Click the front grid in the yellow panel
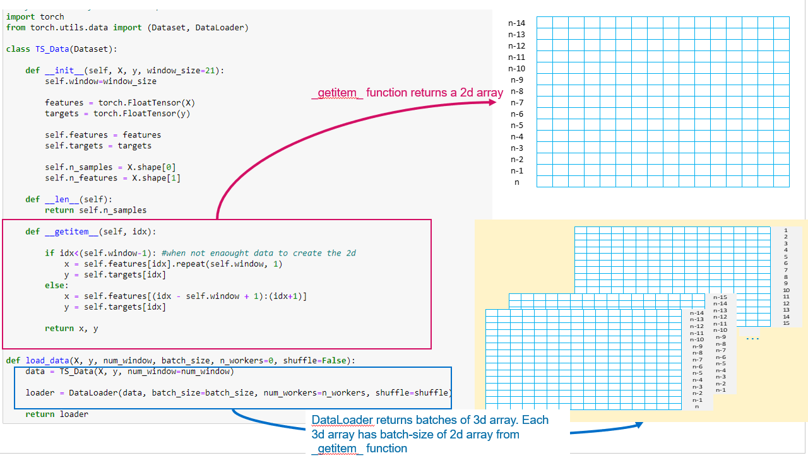808x458 pixels. tap(583, 359)
